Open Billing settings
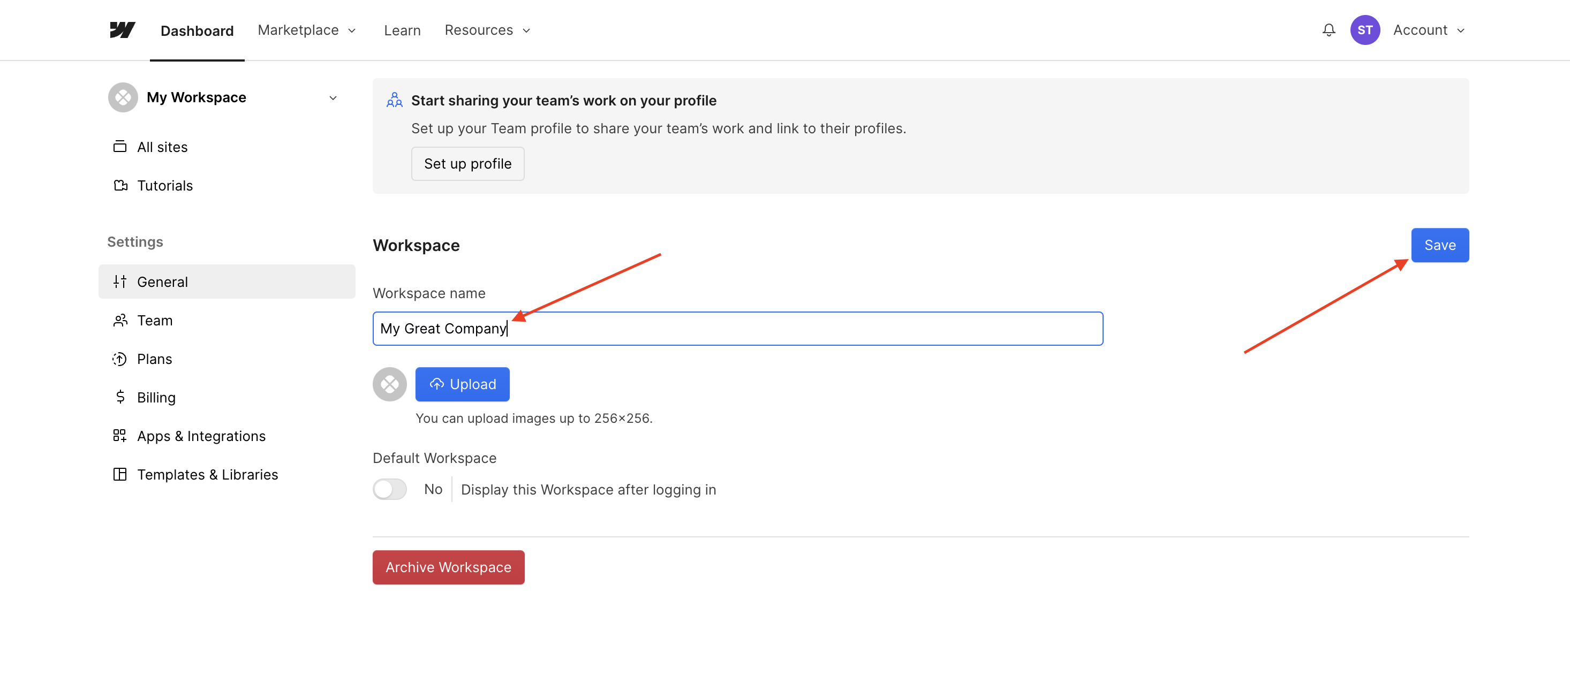Screen dimensions: 1570x699 point(227,397)
